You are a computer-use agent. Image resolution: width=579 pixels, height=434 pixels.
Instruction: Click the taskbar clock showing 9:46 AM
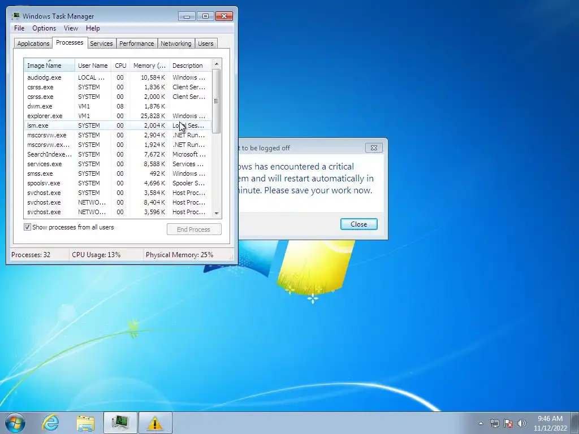click(x=550, y=423)
